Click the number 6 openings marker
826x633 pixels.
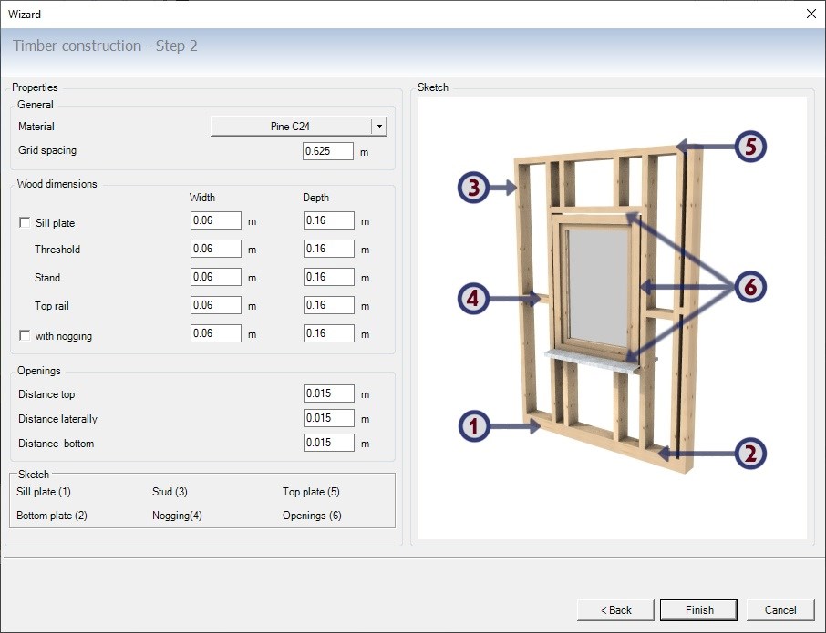(749, 287)
